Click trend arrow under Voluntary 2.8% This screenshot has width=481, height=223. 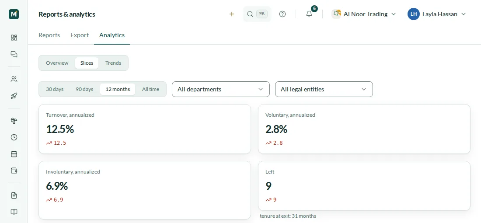click(x=268, y=143)
